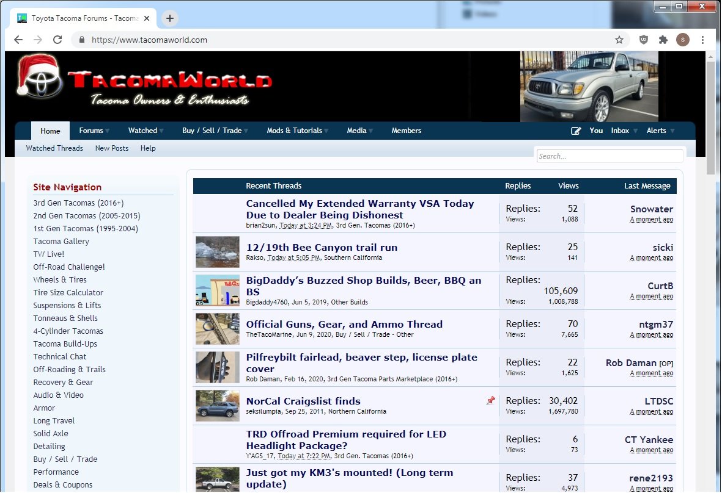
Task: Open the Bee Canyon trail run thumbnail
Action: tap(218, 252)
